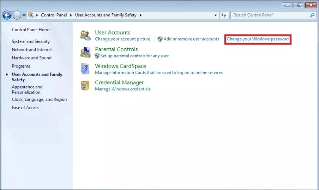Open Clock, Language, and Region category
Viewport: 319px width, 190px height.
(x=39, y=100)
